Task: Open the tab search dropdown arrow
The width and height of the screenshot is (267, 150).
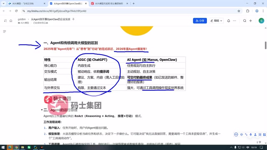Action: click(3, 3)
